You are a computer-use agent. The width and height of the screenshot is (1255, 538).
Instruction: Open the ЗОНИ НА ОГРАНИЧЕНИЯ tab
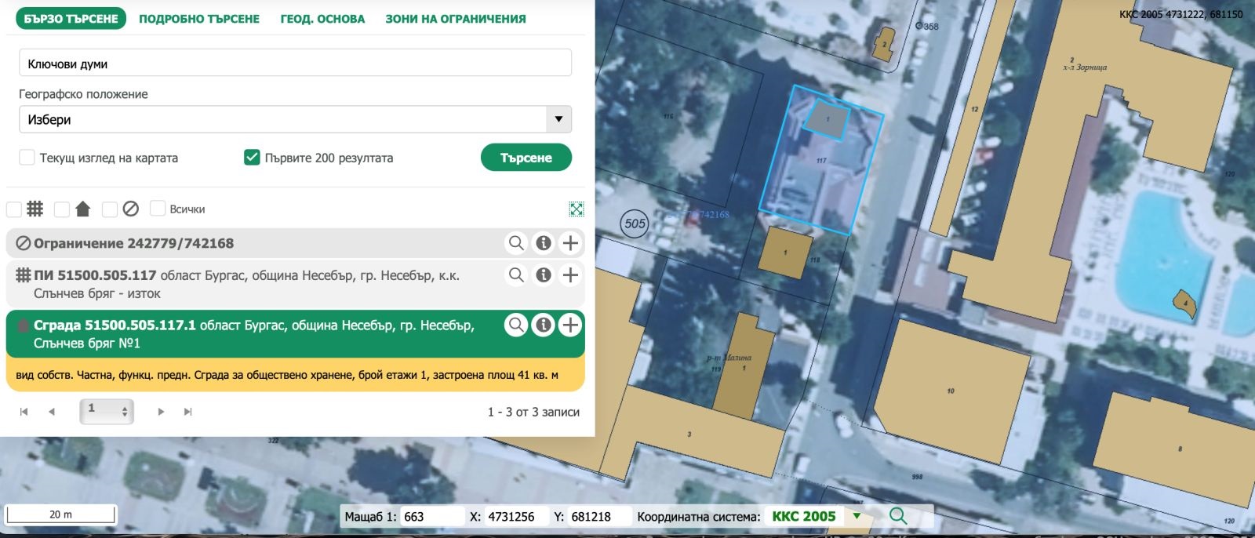pos(456,19)
